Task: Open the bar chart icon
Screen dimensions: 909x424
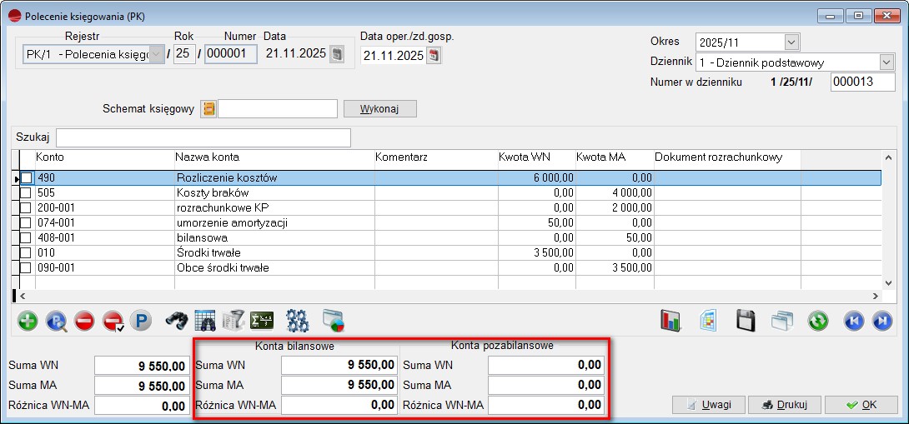Action: [x=671, y=321]
